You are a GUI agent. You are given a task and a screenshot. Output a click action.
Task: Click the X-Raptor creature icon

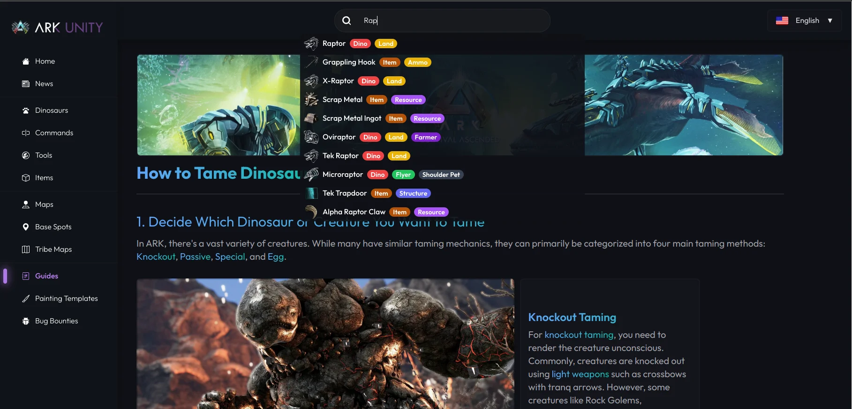[x=311, y=81]
